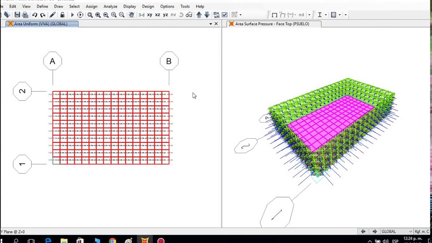Open the I-section design dropdown arrow
The image size is (432, 243).
[x=326, y=15]
